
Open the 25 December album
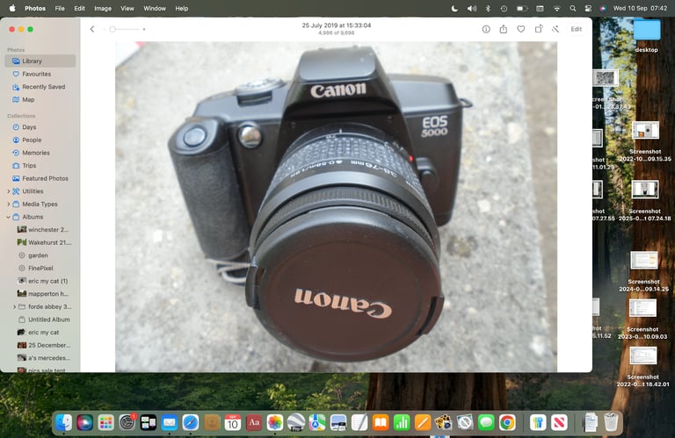click(43, 345)
